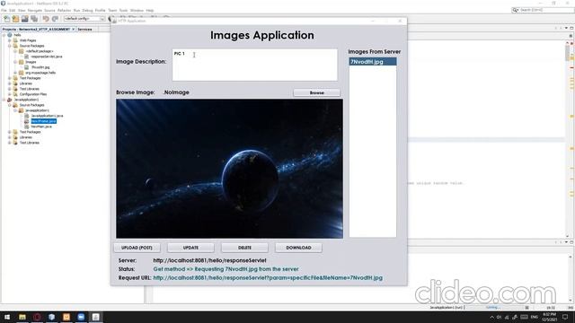The width and height of the screenshot is (575, 323).
Task: Collapse the default package node
Action: pyautogui.click(x=15, y=51)
